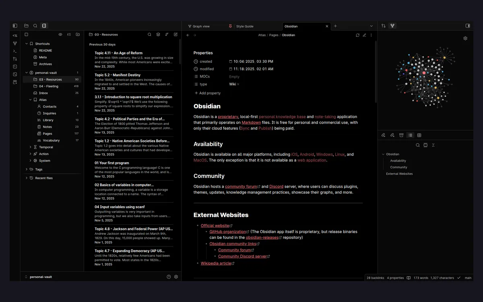Image resolution: width=483 pixels, height=302 pixels.
Task: Open the search icon in top left bar
Action: pyautogui.click(x=35, y=26)
